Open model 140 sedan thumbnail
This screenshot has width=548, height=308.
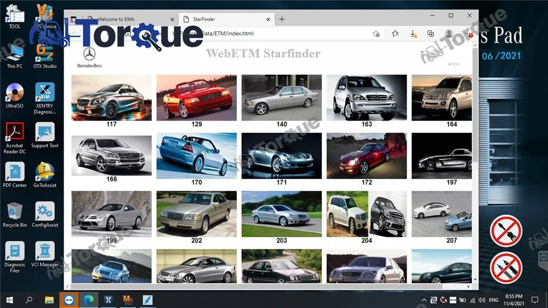point(281,98)
